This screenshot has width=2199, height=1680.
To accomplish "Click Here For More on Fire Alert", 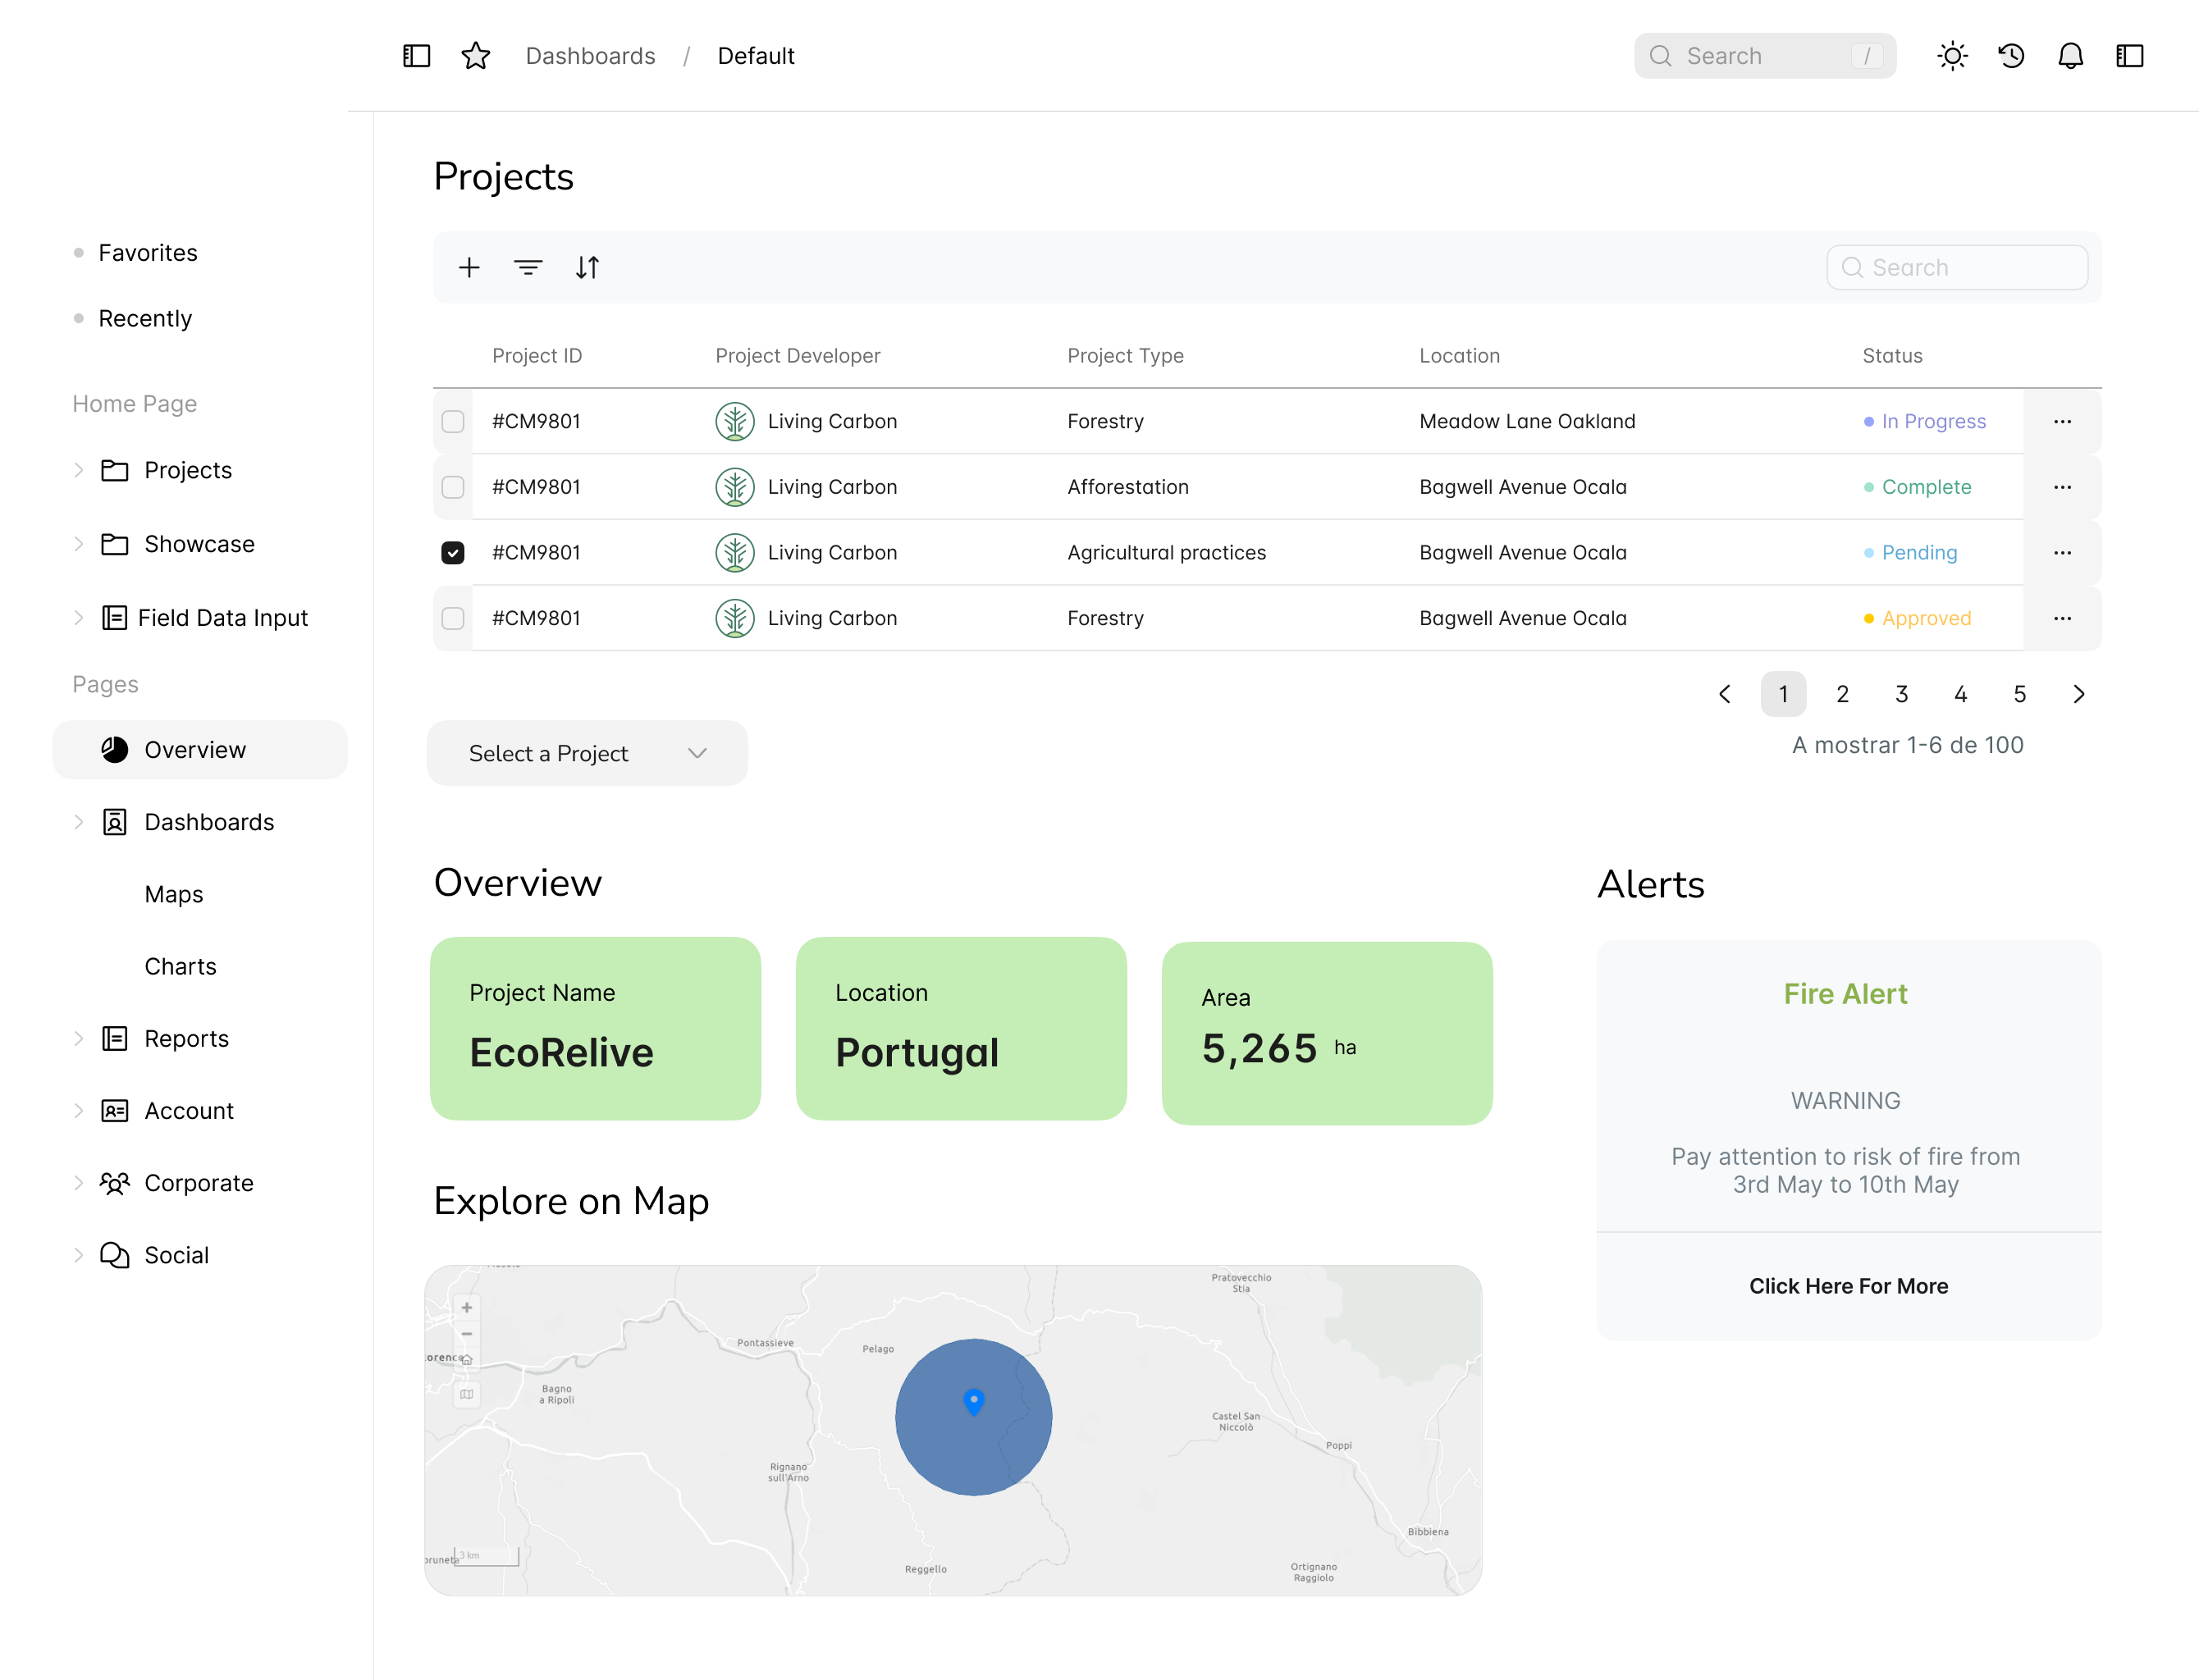I will click(x=1848, y=1286).
